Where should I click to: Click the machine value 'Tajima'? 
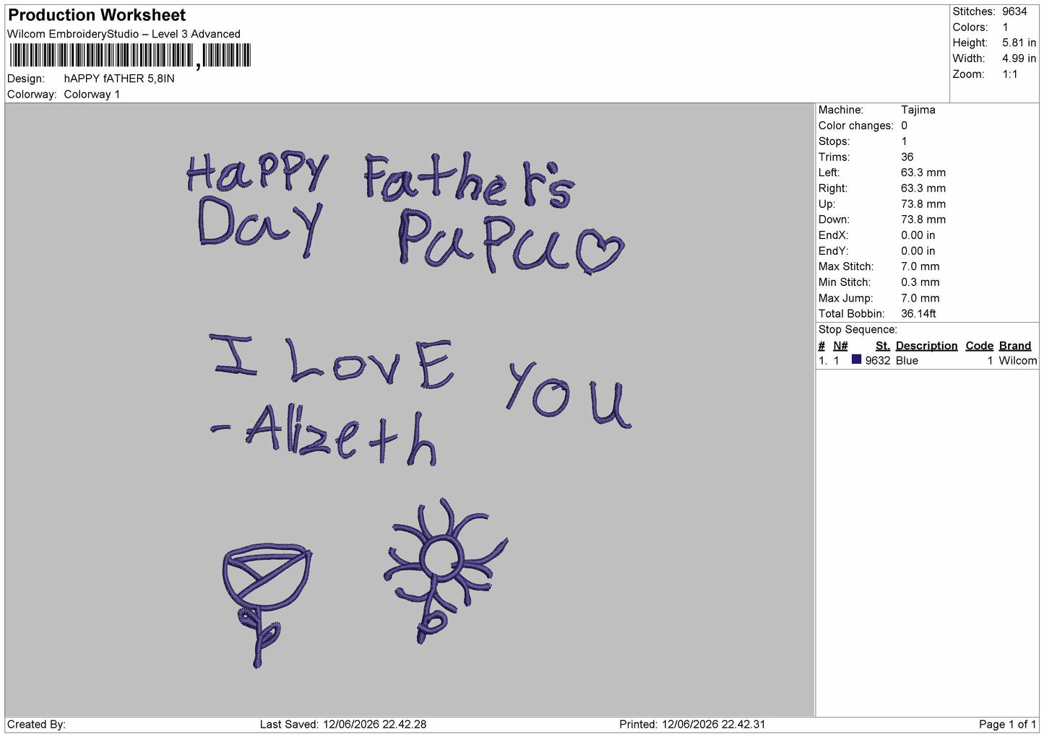coord(918,110)
